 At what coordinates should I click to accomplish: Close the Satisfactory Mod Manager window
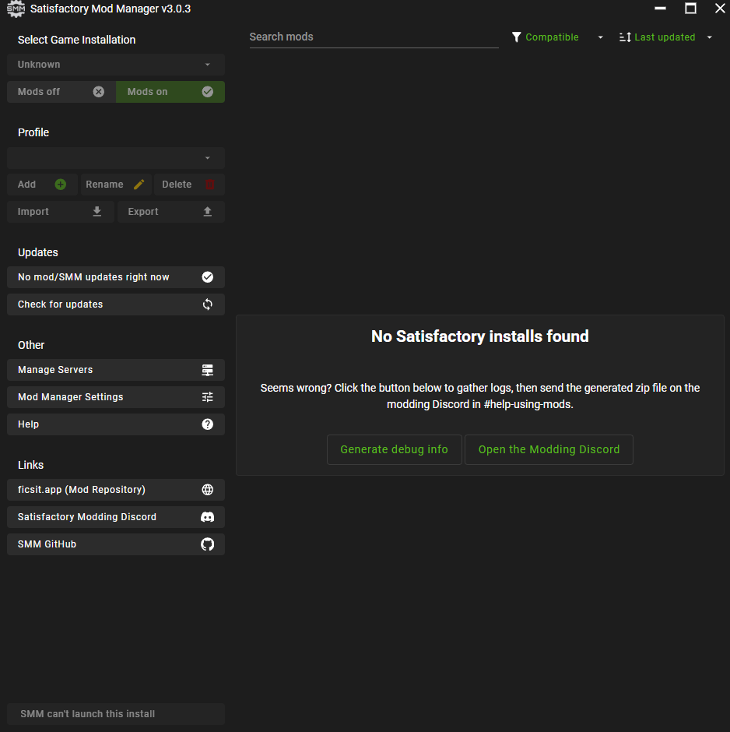(720, 9)
